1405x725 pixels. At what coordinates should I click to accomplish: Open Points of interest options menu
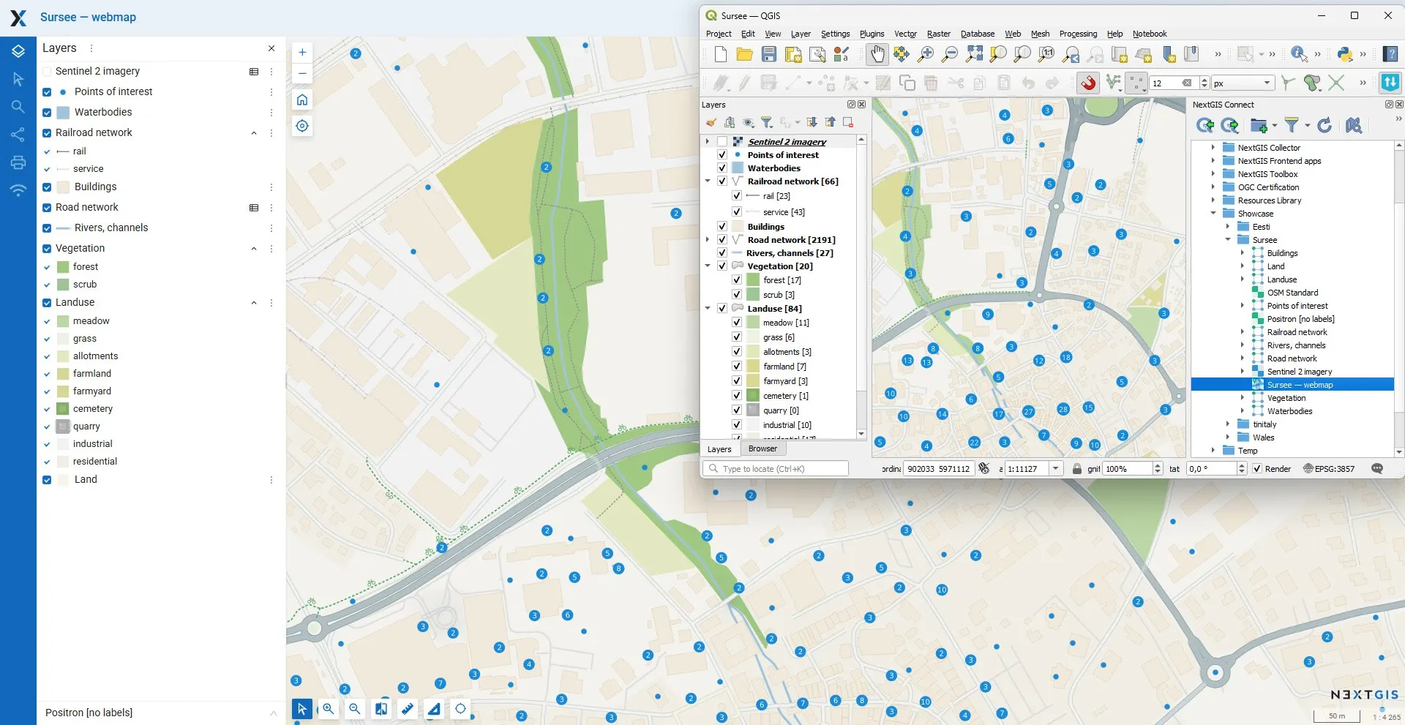click(x=271, y=92)
